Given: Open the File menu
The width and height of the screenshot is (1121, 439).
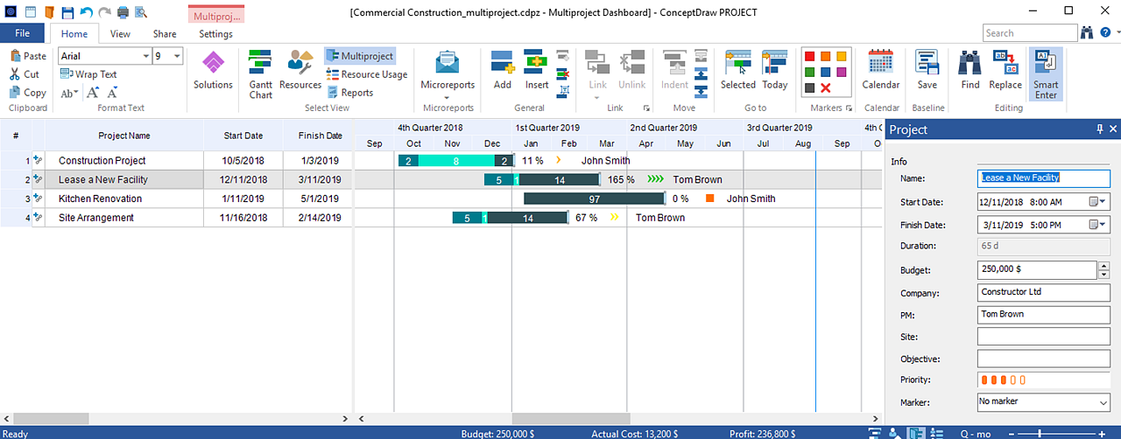Looking at the screenshot, I should (x=23, y=33).
